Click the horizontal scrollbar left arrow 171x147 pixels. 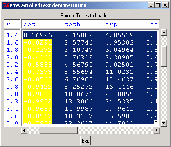point(24,131)
